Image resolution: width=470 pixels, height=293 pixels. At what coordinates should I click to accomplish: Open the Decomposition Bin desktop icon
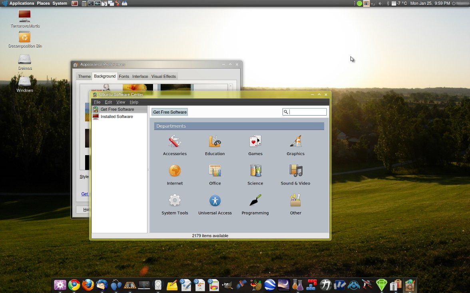[25, 39]
